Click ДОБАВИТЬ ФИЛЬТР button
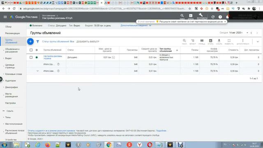This screenshot has height=148, width=263. point(88,42)
